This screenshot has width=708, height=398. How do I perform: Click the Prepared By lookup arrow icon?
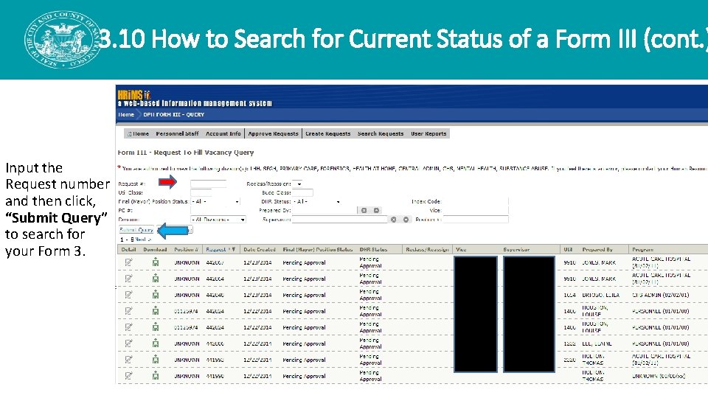pyautogui.click(x=376, y=210)
